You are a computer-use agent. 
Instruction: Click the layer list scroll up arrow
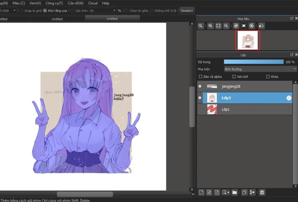(295, 82)
